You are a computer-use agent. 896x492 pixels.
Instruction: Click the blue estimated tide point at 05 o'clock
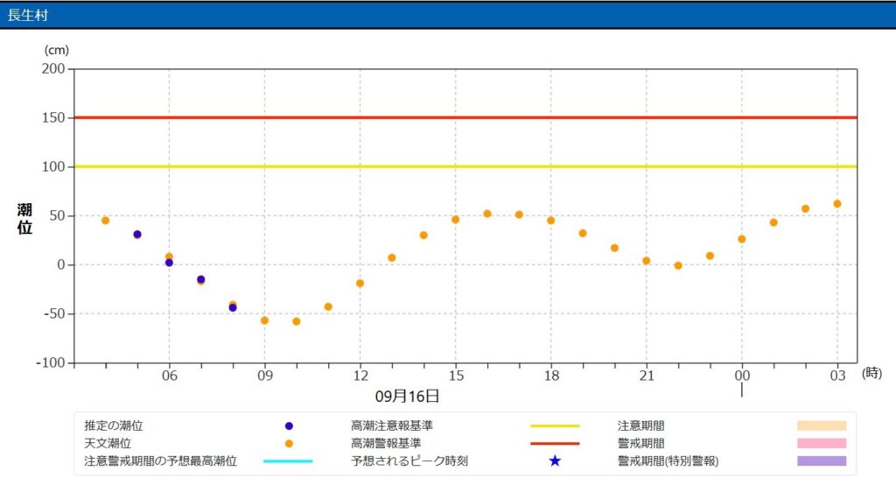(x=137, y=235)
